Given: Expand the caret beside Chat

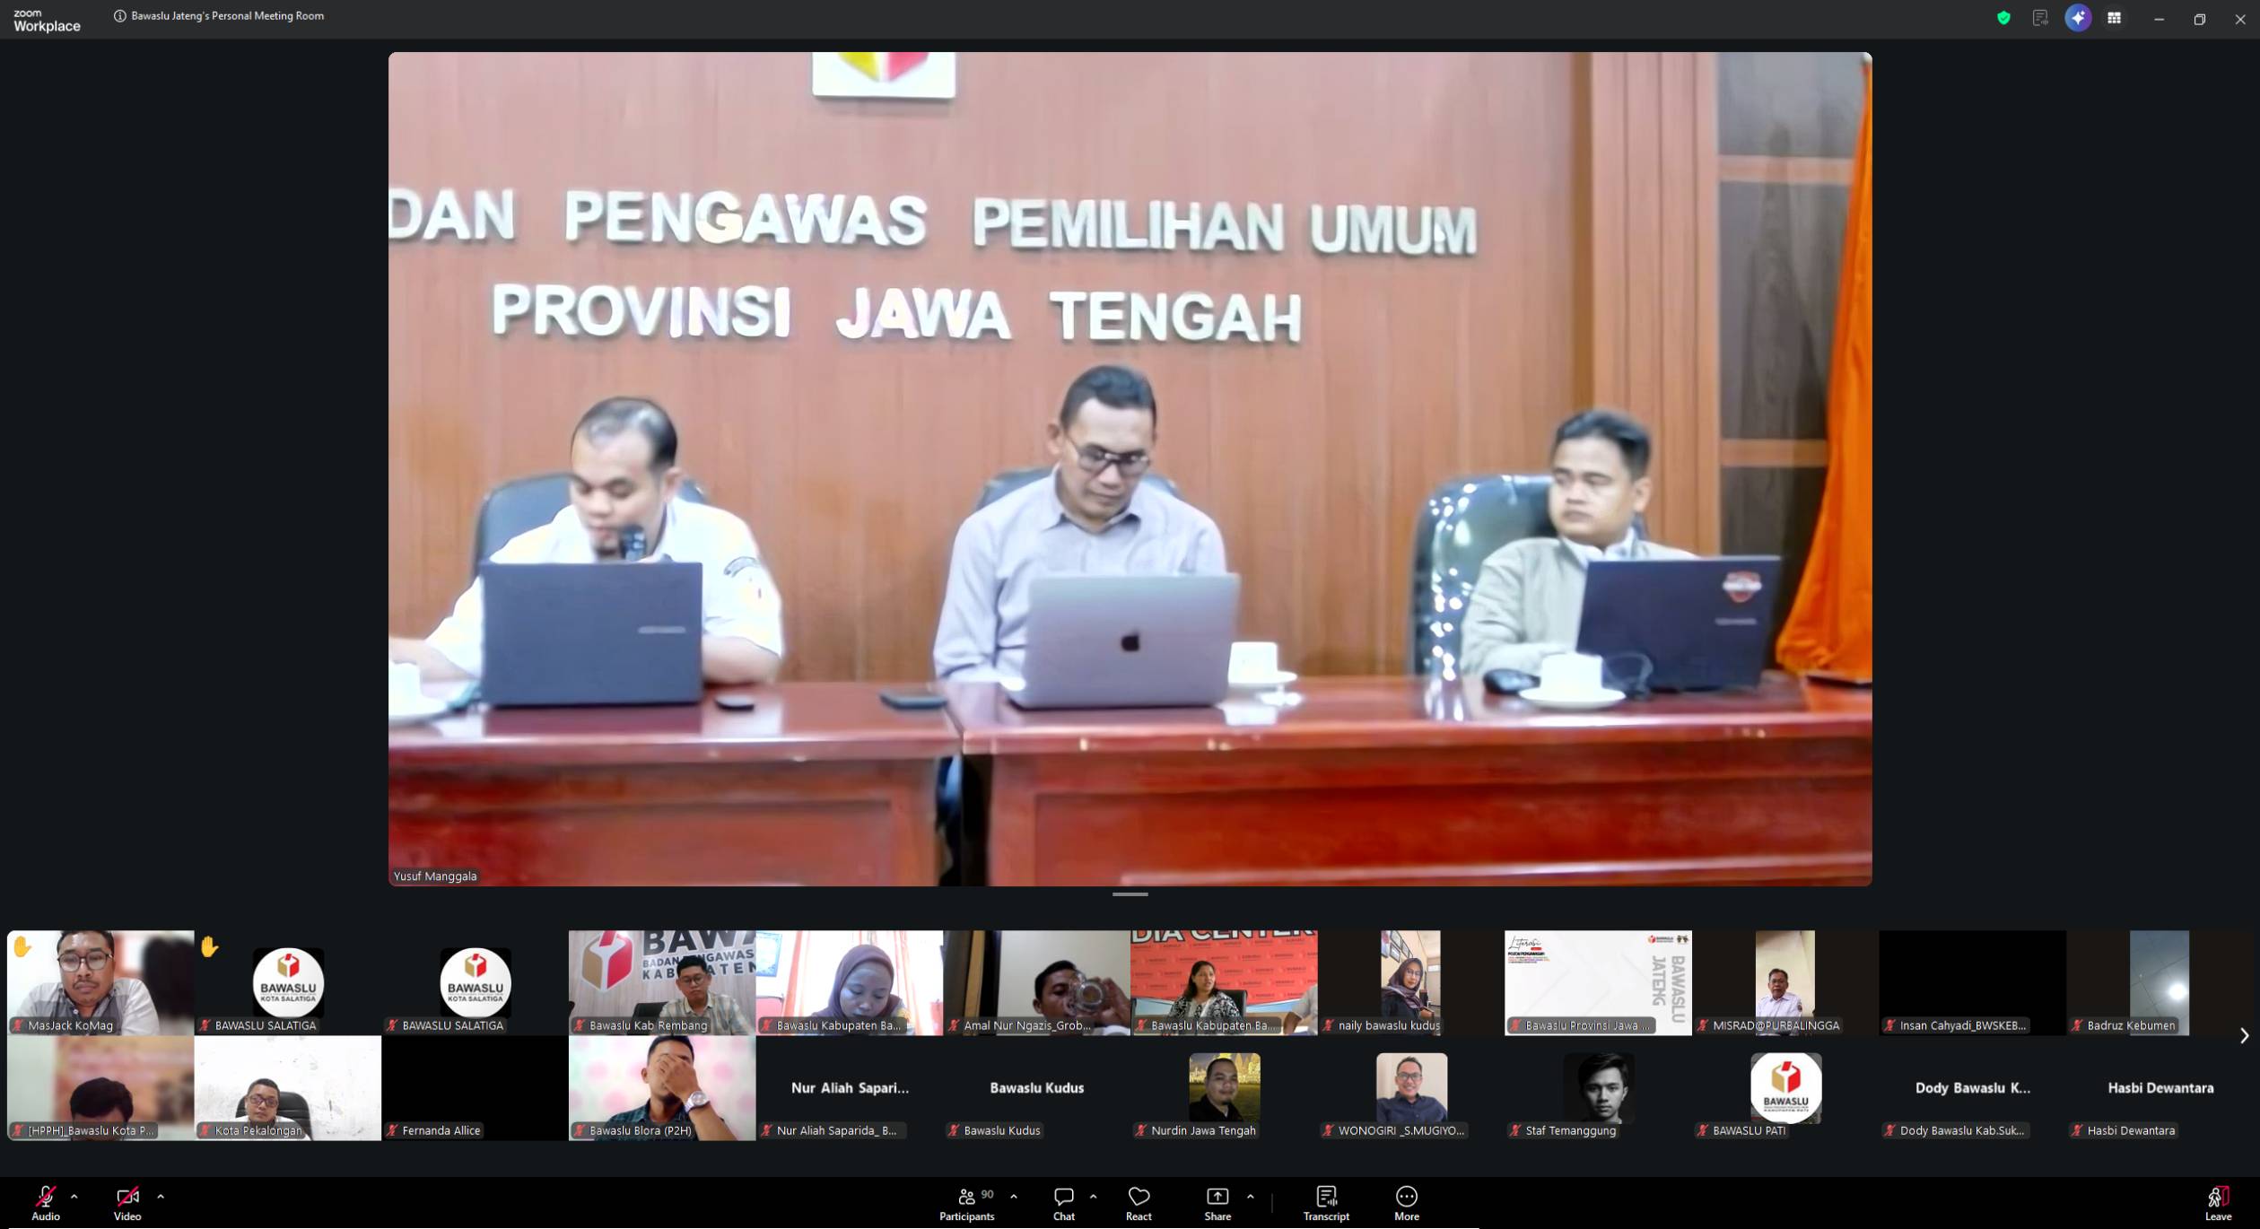Looking at the screenshot, I should click(1093, 1196).
